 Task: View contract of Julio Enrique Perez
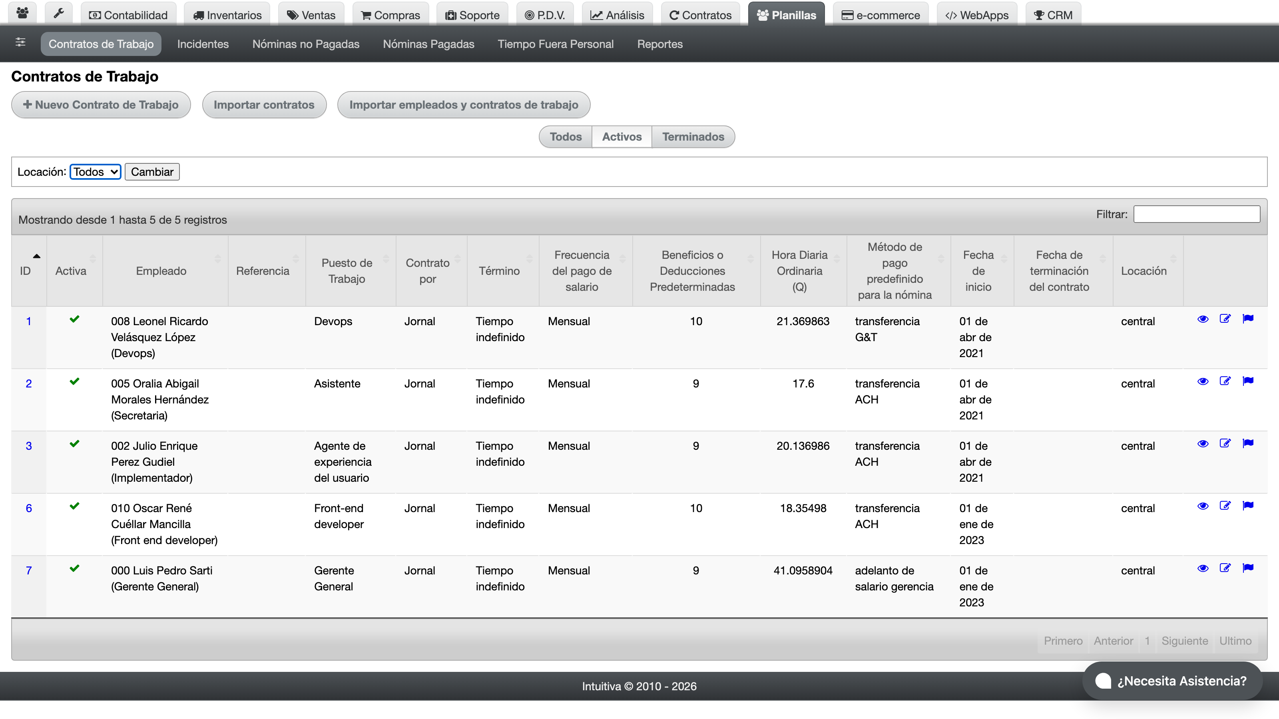click(x=1203, y=444)
